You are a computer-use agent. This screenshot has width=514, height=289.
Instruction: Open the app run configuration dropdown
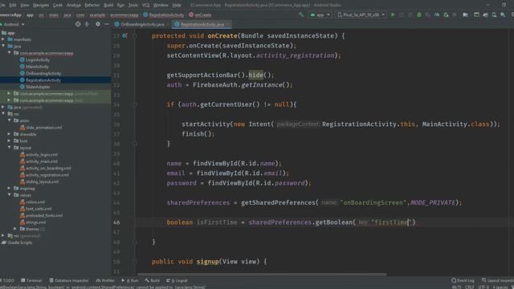(320, 14)
